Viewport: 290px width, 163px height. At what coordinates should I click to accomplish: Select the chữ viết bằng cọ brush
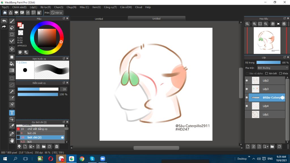[x=40, y=129]
